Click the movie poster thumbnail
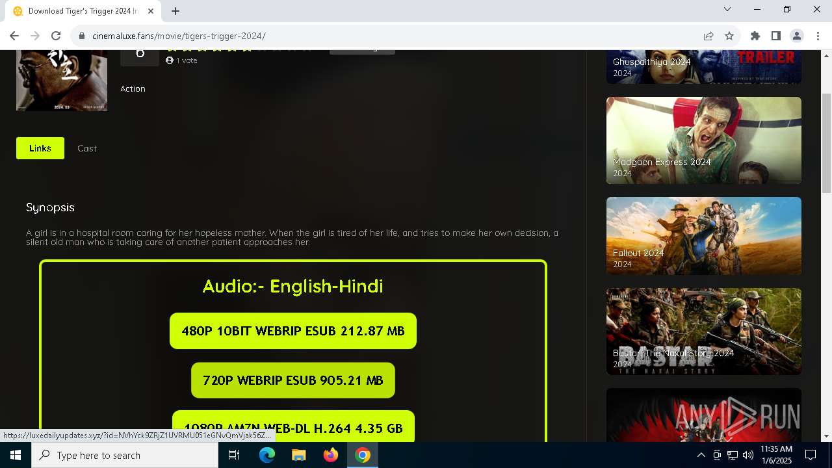832x468 pixels. [x=62, y=81]
